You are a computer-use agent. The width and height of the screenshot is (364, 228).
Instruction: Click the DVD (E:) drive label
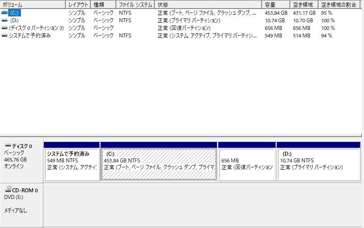click(x=13, y=197)
